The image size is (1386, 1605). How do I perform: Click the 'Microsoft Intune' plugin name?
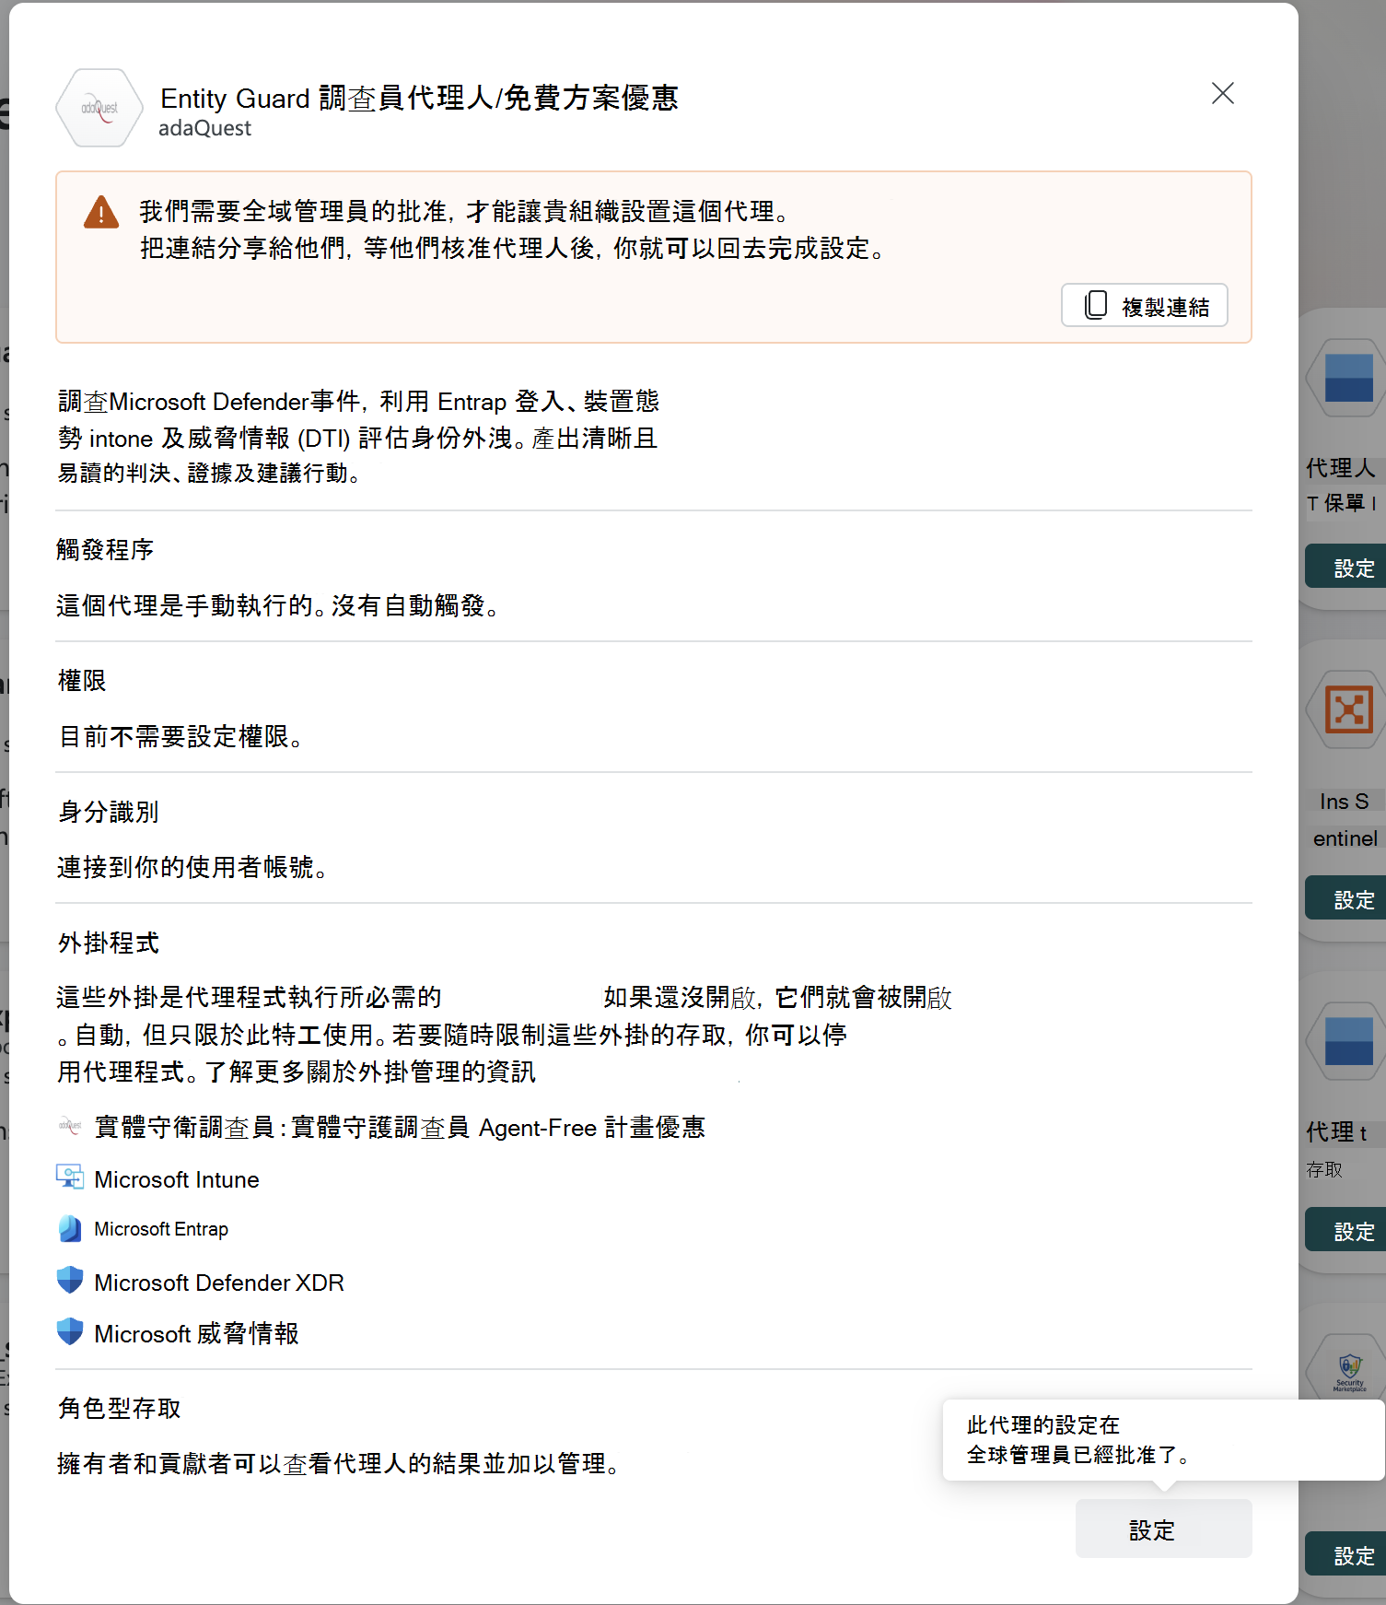click(x=177, y=1179)
